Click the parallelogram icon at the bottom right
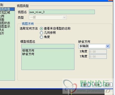 click(108, 91)
